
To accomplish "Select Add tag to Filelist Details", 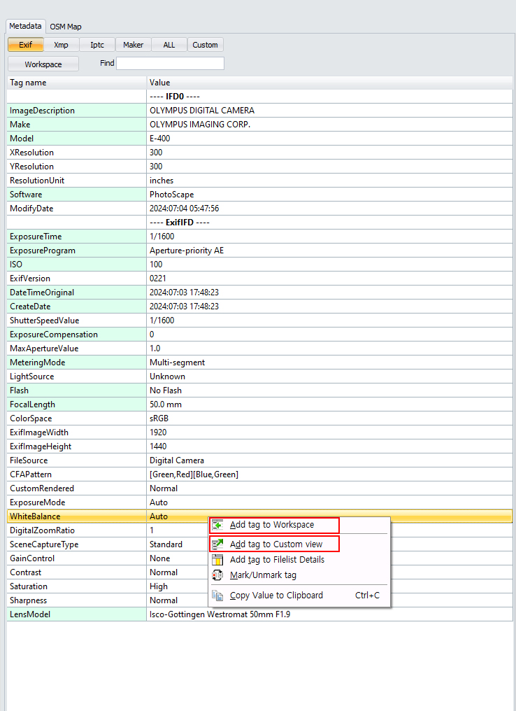I will 299,560.
